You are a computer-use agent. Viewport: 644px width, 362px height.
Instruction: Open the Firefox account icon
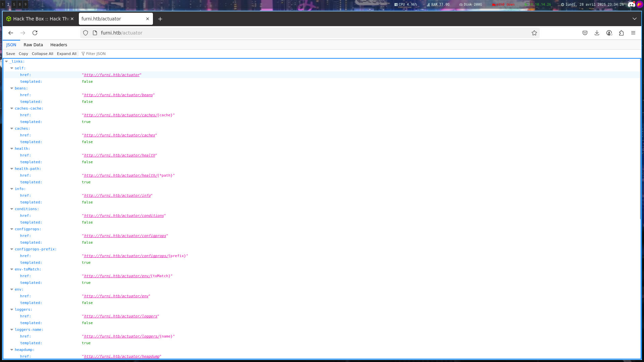tap(609, 33)
